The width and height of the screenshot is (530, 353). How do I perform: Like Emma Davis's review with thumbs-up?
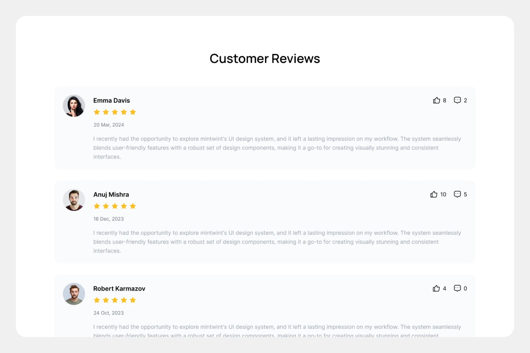[x=436, y=100]
